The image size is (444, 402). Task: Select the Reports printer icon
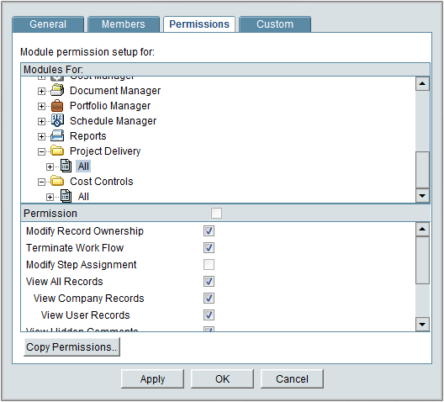pos(57,136)
